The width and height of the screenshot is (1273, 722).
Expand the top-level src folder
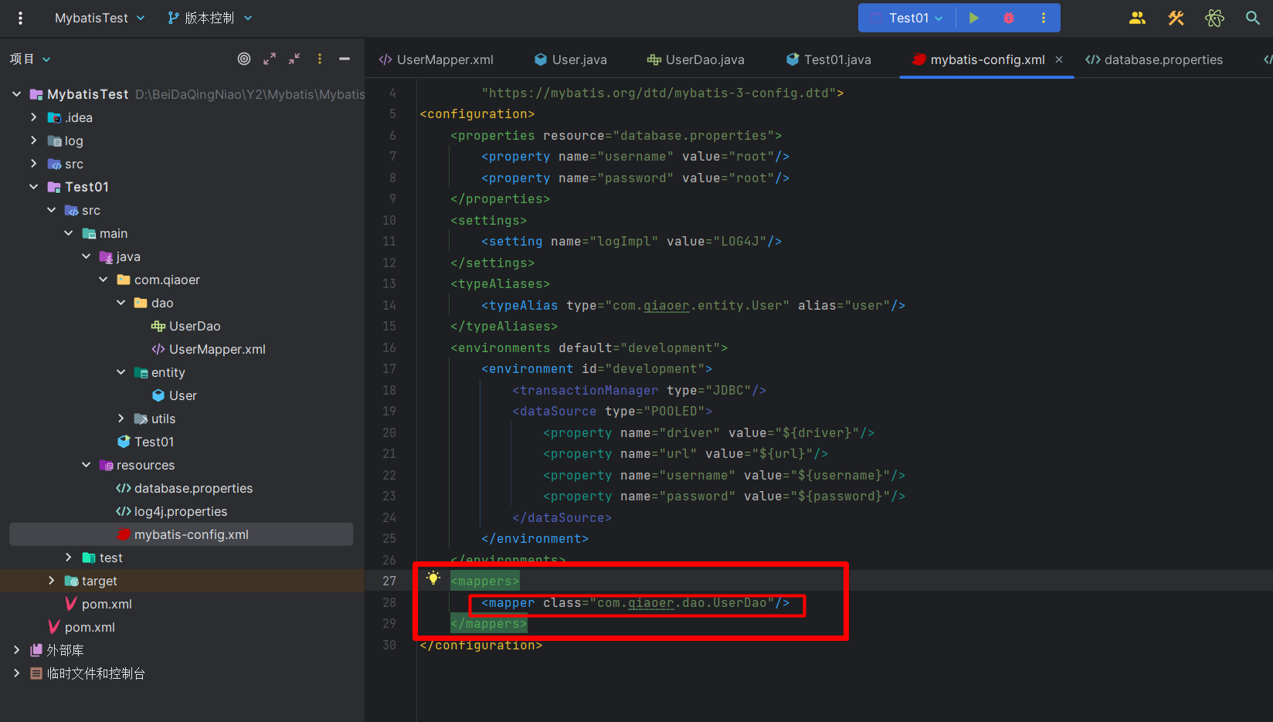pos(33,164)
